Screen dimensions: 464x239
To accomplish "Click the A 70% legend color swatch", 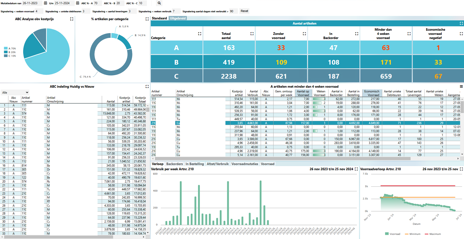I will click(6, 48).
